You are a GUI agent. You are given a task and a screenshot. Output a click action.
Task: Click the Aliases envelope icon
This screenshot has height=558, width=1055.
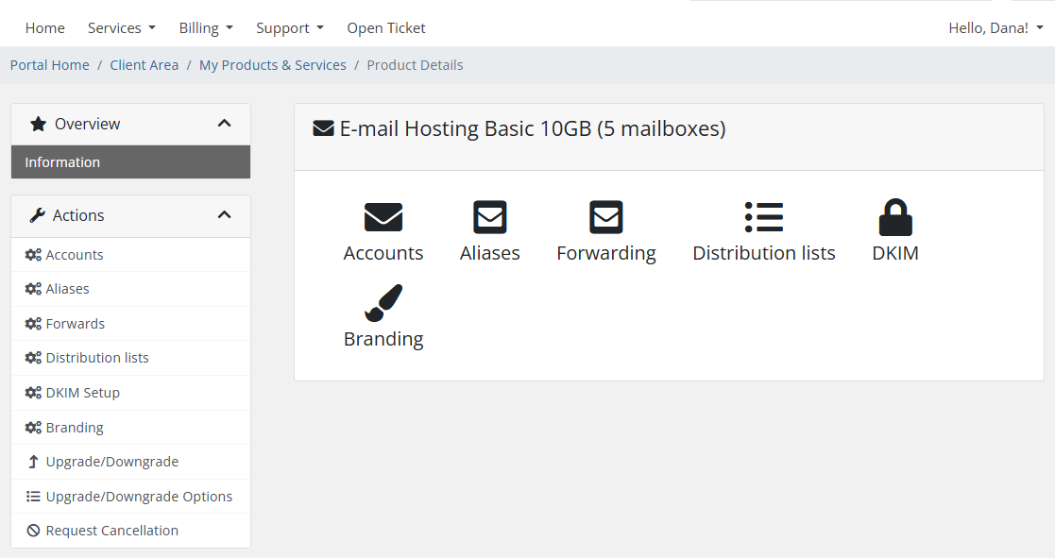pyautogui.click(x=489, y=217)
